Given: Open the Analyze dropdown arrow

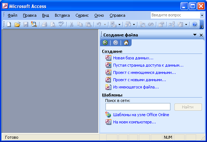Looking at the screenshot, I should pos(134,24).
